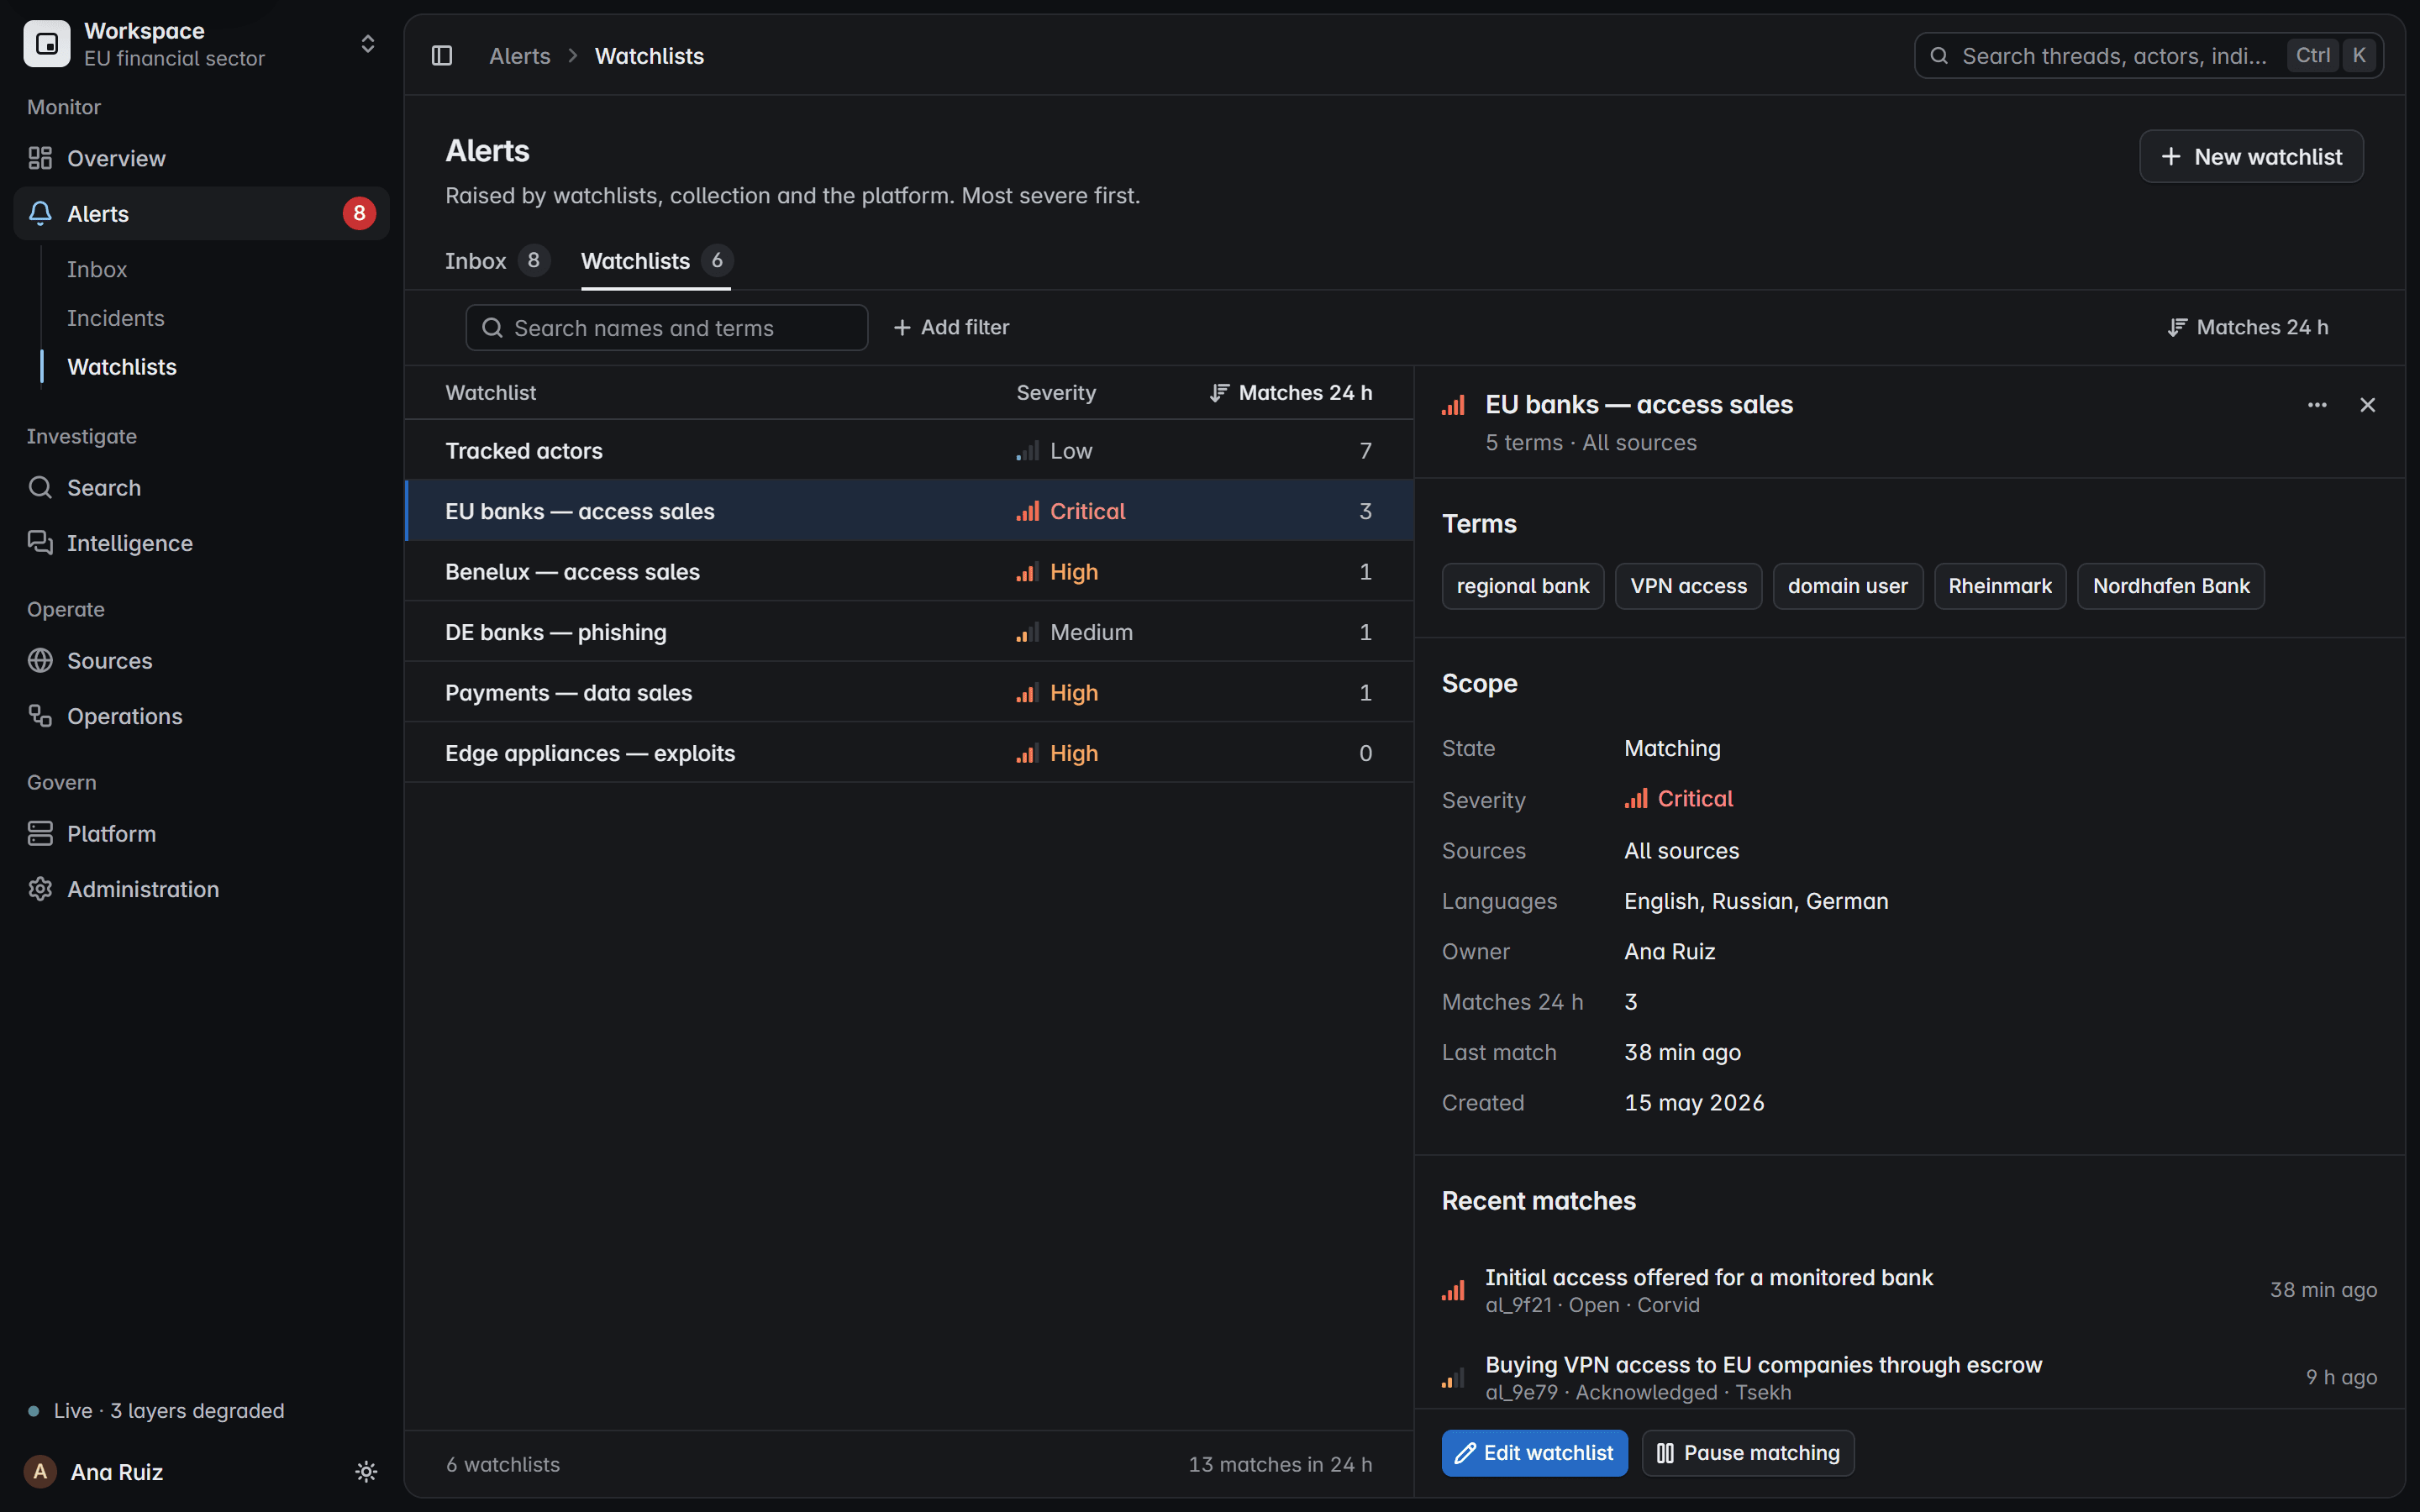
Task: Click High severity icon in Edge appliances row
Action: 1028,753
